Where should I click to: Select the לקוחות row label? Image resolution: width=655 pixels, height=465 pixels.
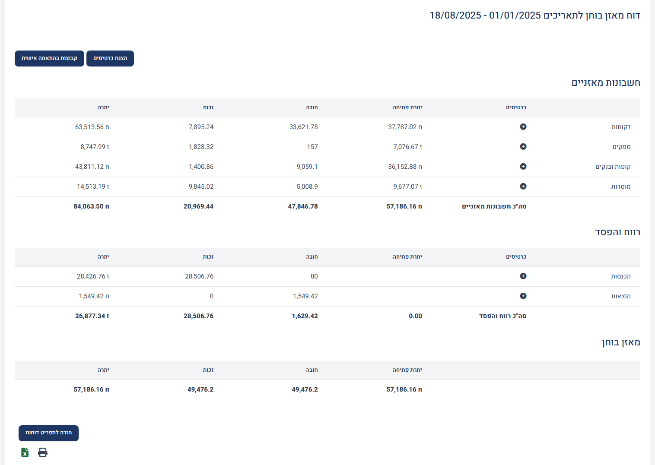coord(621,127)
